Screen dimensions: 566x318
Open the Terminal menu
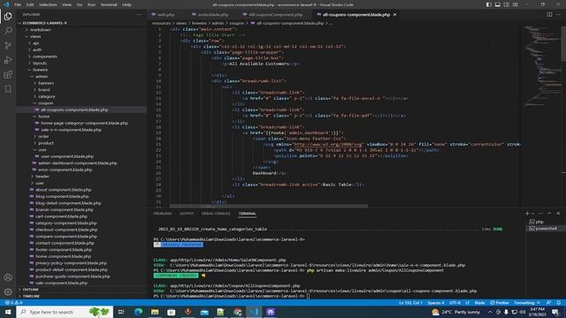tap(109, 4)
